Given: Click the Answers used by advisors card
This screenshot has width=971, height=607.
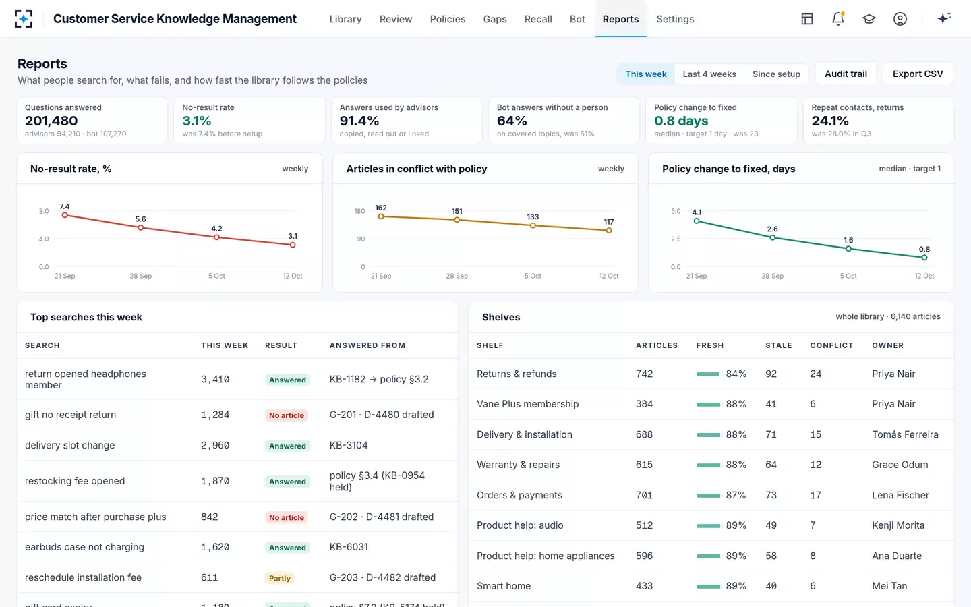Looking at the screenshot, I should 407,121.
